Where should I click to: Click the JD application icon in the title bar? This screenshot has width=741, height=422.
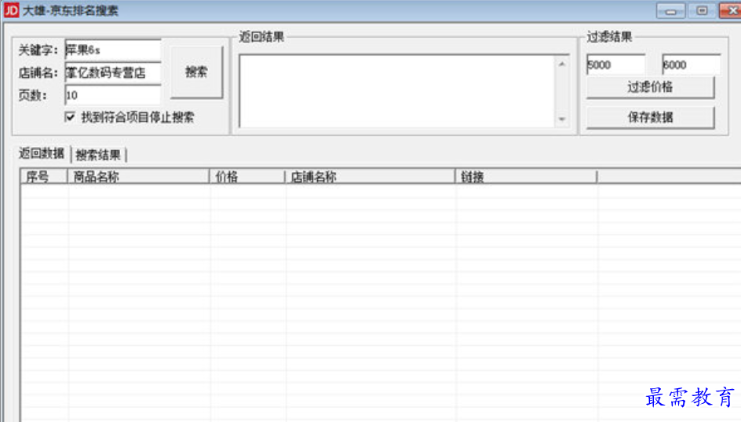[11, 10]
